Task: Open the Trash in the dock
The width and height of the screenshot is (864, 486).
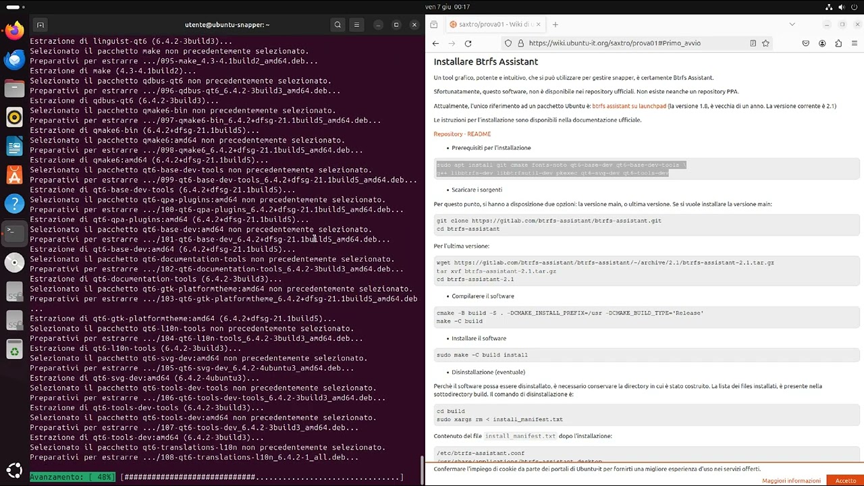Action: click(14, 350)
